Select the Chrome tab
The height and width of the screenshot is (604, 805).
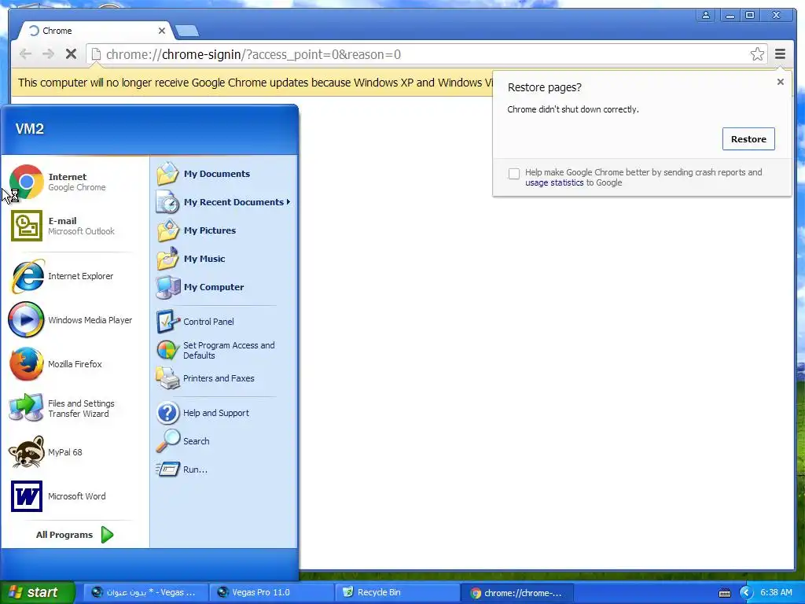(x=95, y=31)
